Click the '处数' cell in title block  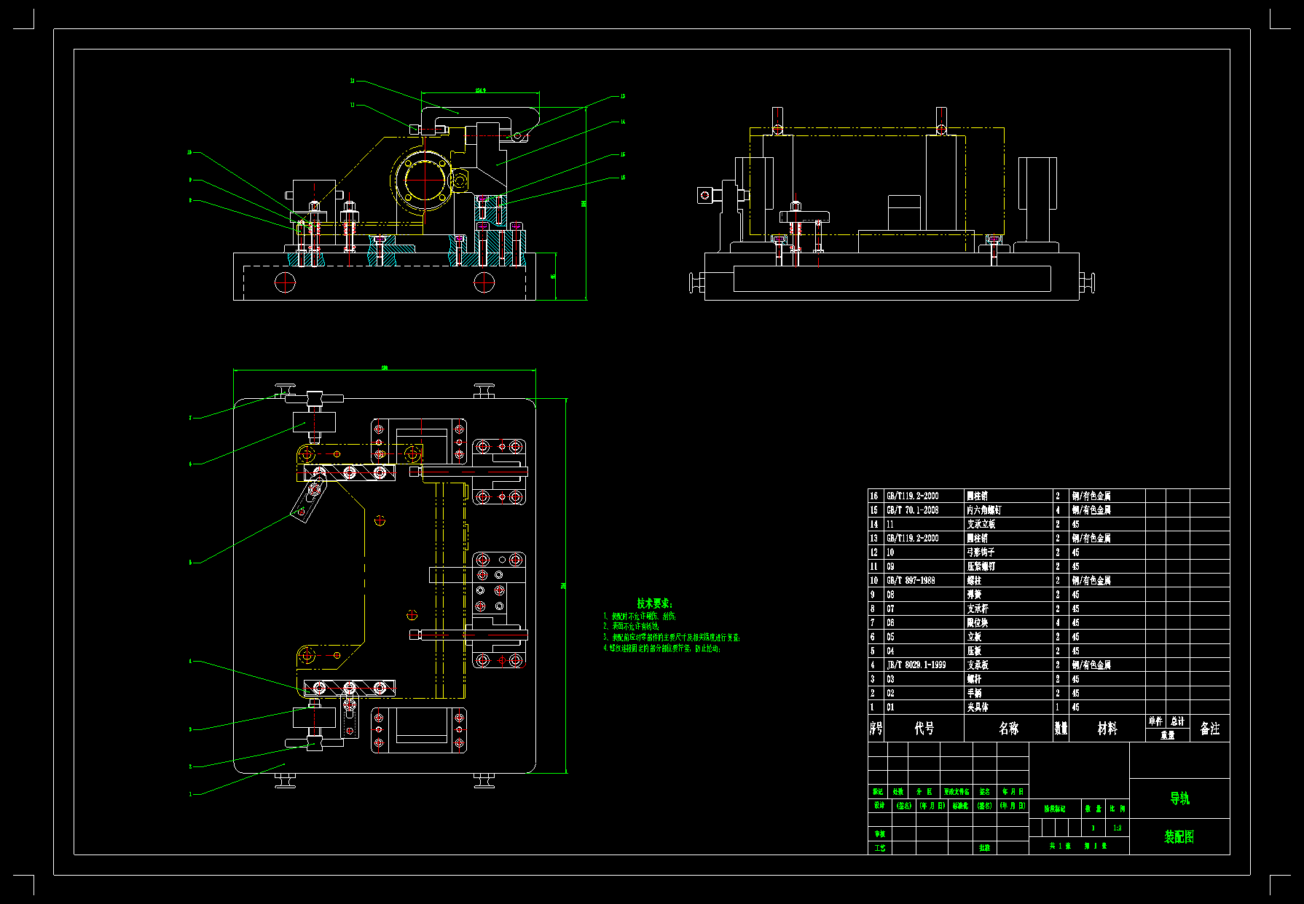(x=898, y=791)
